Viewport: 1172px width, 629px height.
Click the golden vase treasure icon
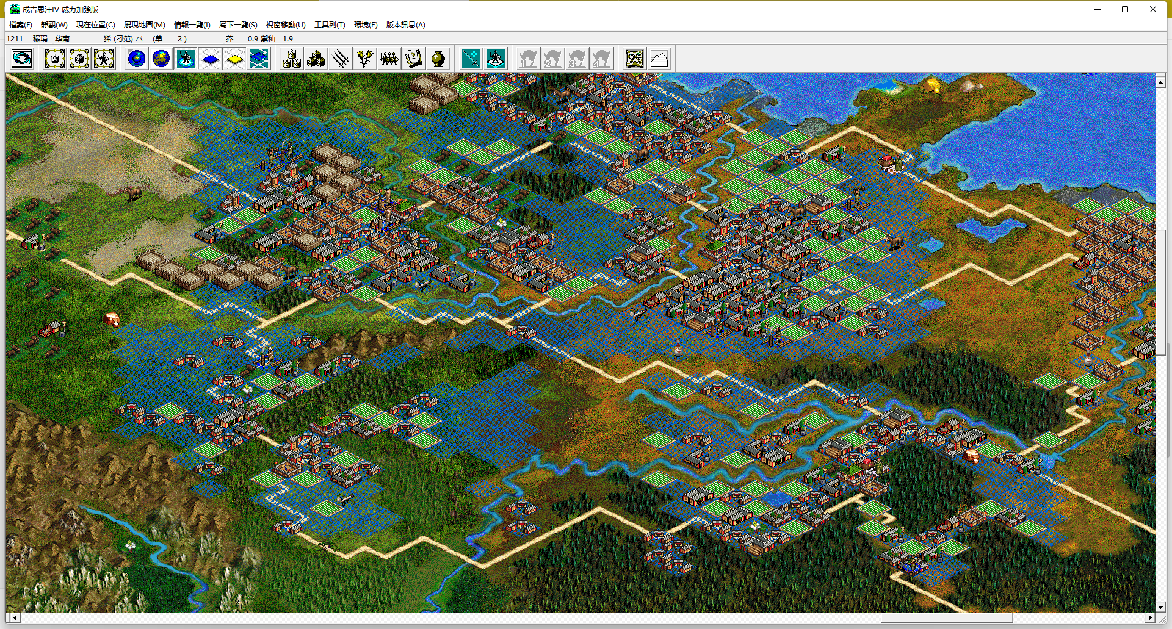[x=438, y=59]
